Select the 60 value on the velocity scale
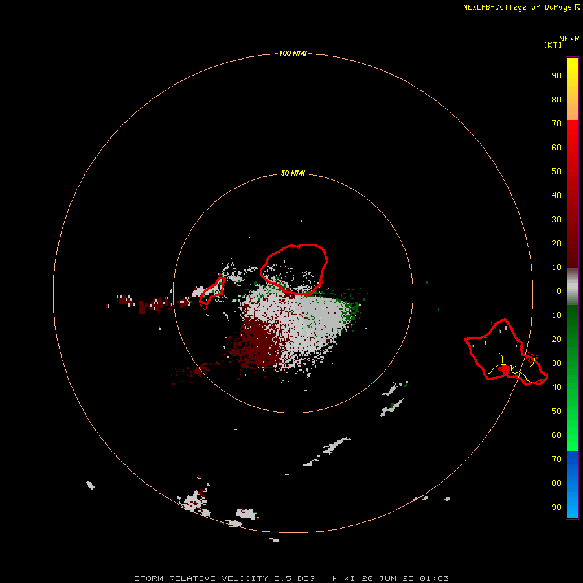This screenshot has height=583, width=583. coord(556,147)
